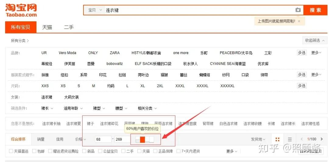The height and width of the screenshot is (162, 329).
Task: Check the 新品 checkbox
Action: (84, 151)
